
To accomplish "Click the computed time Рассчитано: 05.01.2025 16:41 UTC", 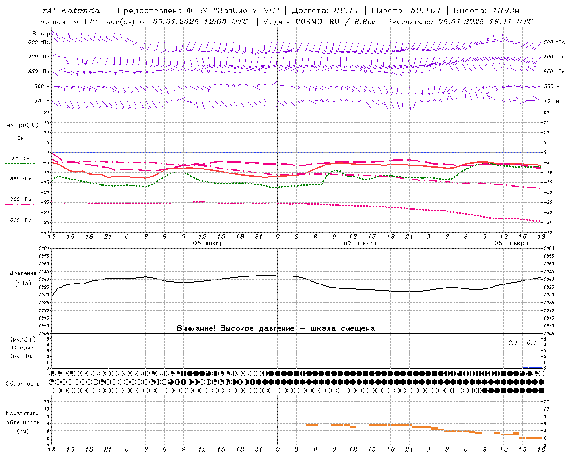I will 460,22.
